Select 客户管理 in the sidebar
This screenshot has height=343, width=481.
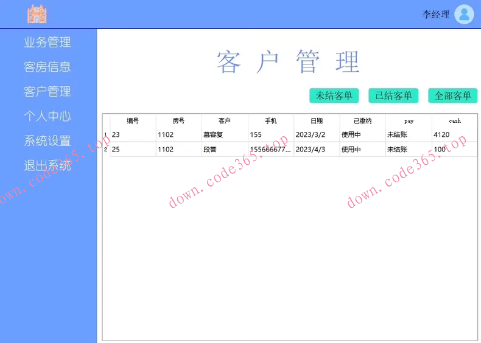47,91
